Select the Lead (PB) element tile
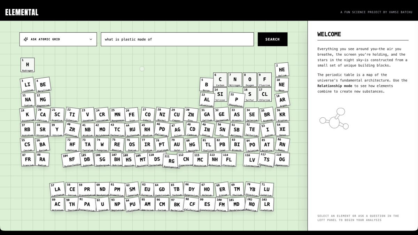Screen dimensions: 418x235 [222, 145]
